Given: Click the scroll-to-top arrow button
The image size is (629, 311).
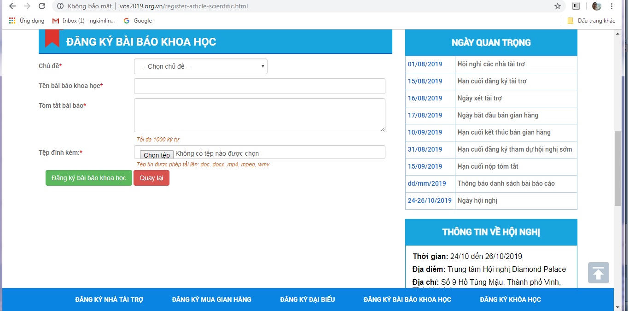Looking at the screenshot, I should [598, 273].
